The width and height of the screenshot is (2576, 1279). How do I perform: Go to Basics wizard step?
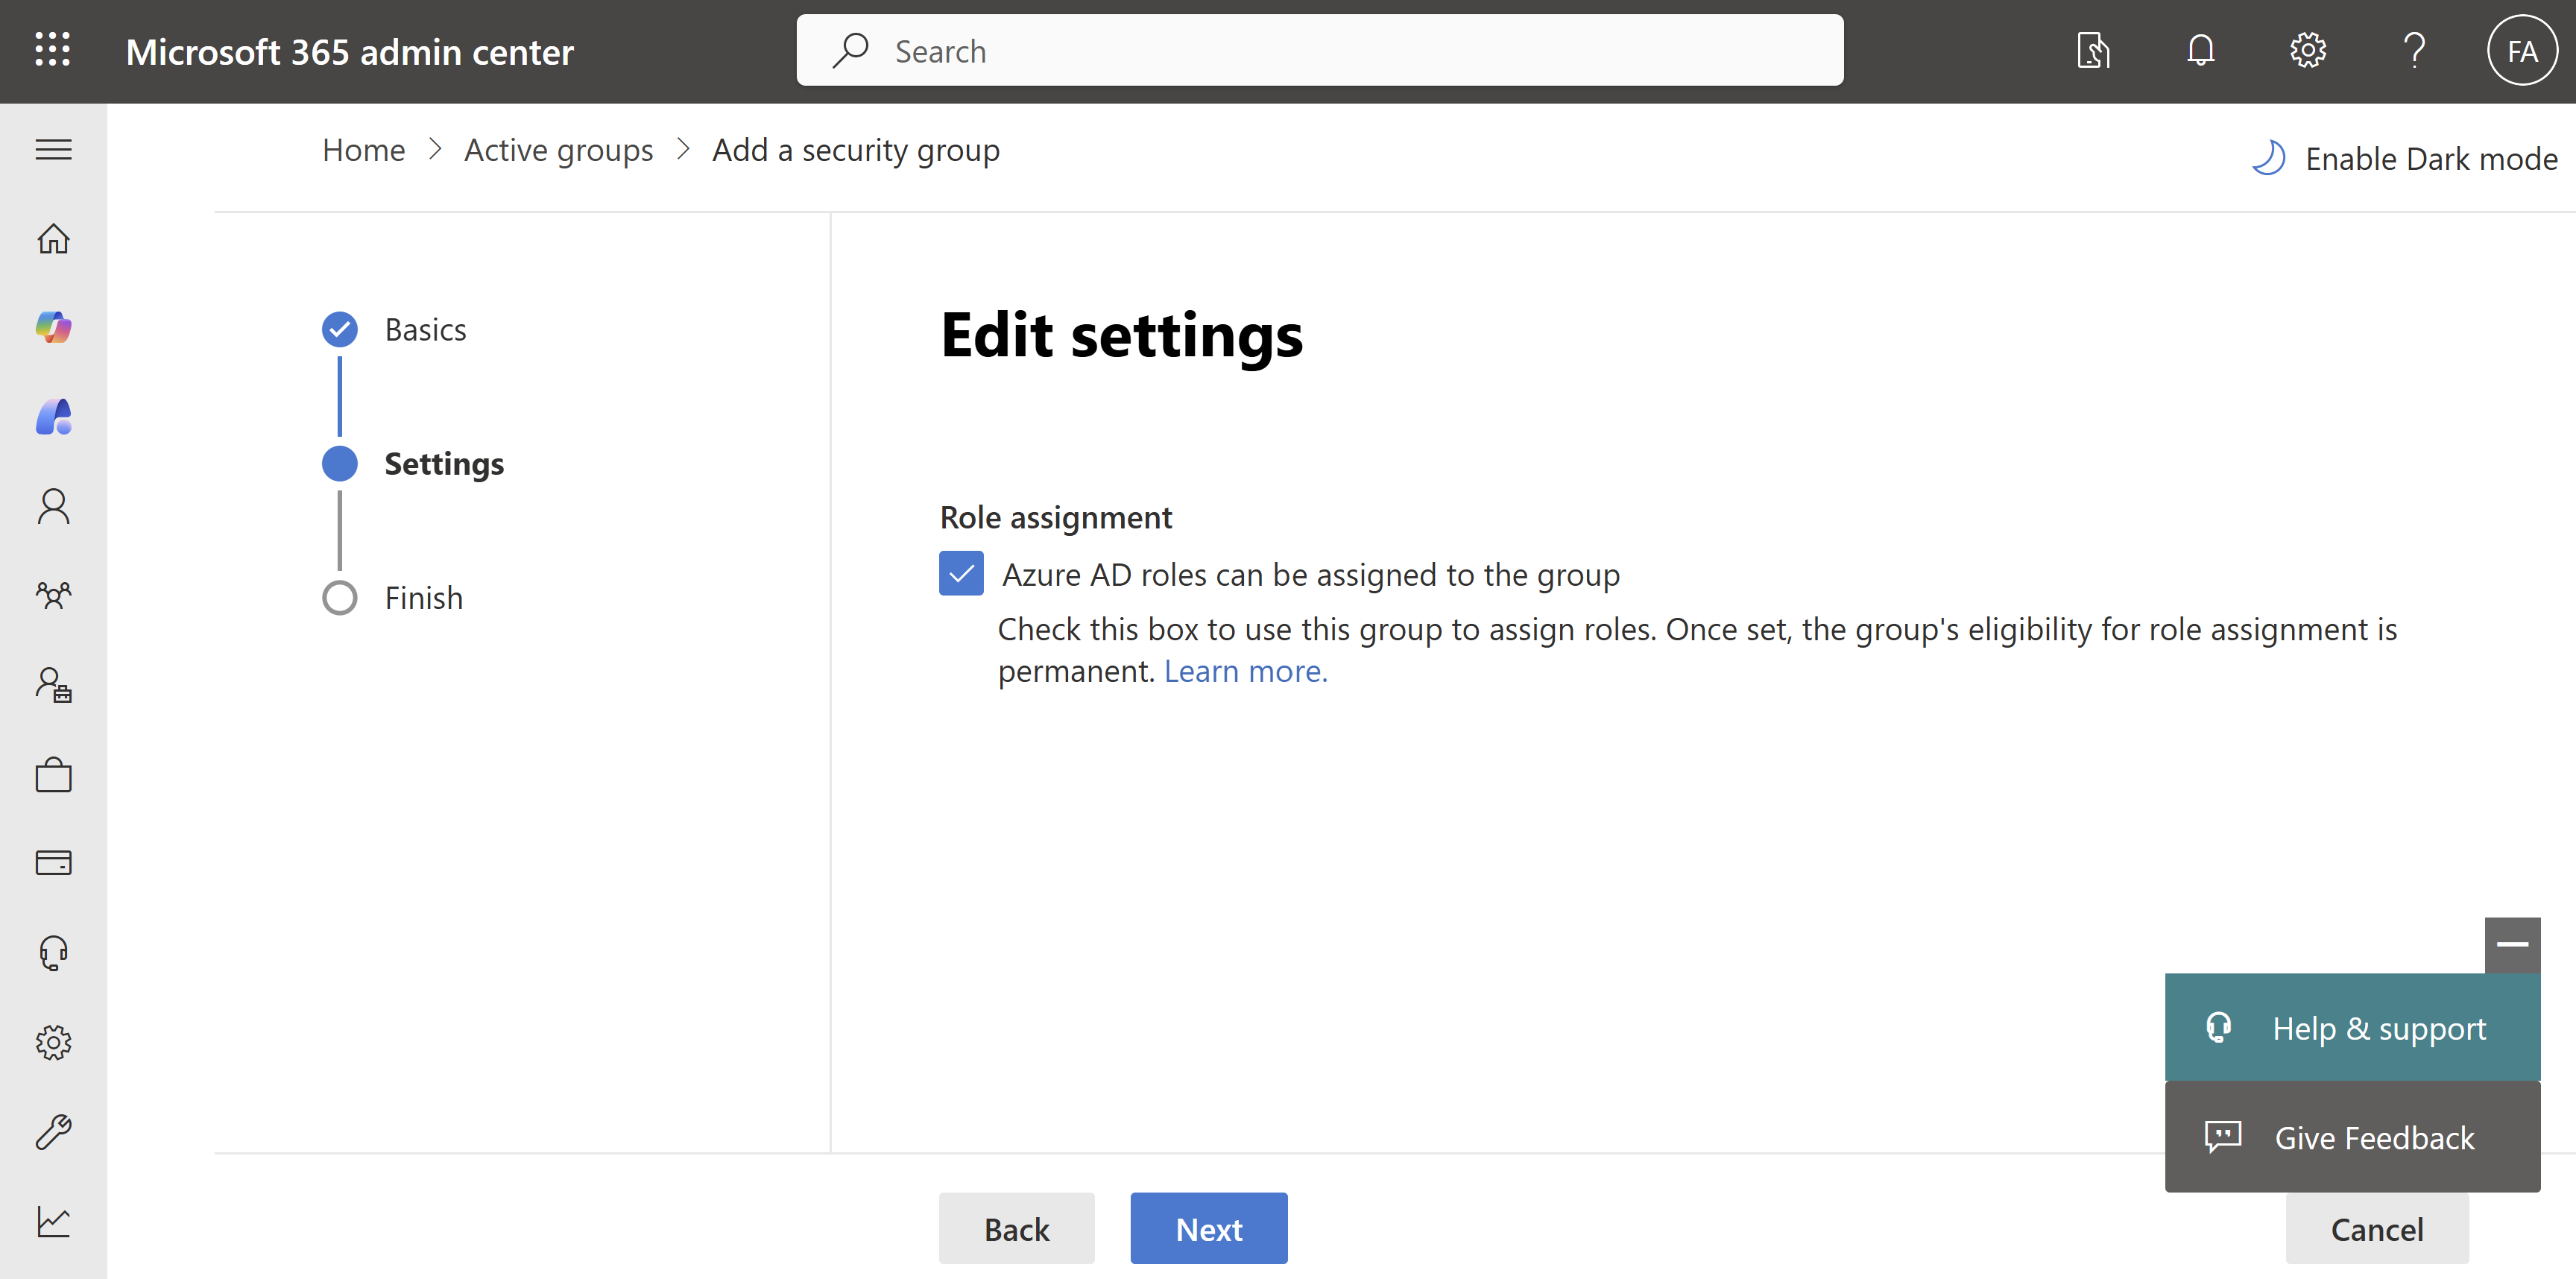click(424, 329)
